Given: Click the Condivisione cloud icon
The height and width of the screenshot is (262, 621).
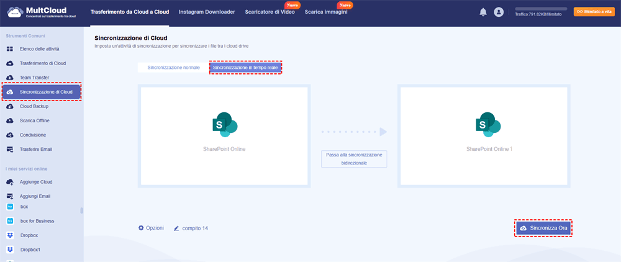Looking at the screenshot, I should [10, 135].
